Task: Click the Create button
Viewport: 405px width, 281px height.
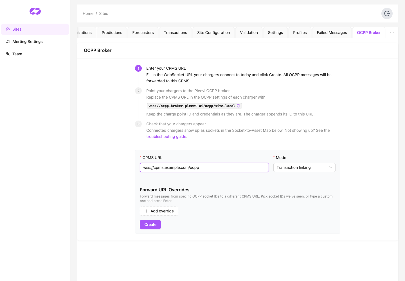Action: click(x=150, y=225)
